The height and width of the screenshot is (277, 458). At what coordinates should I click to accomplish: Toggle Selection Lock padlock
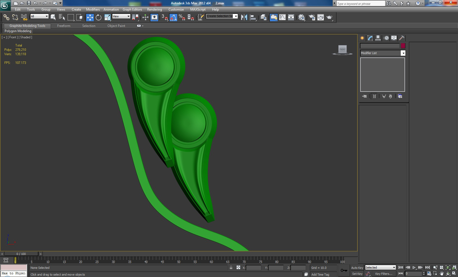[231, 268]
